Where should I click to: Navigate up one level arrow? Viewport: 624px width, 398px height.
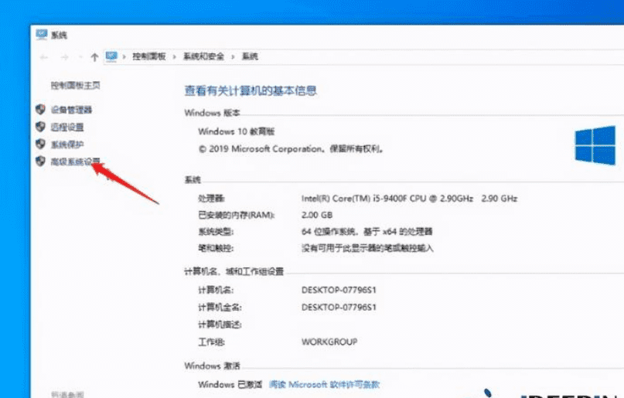[94, 57]
